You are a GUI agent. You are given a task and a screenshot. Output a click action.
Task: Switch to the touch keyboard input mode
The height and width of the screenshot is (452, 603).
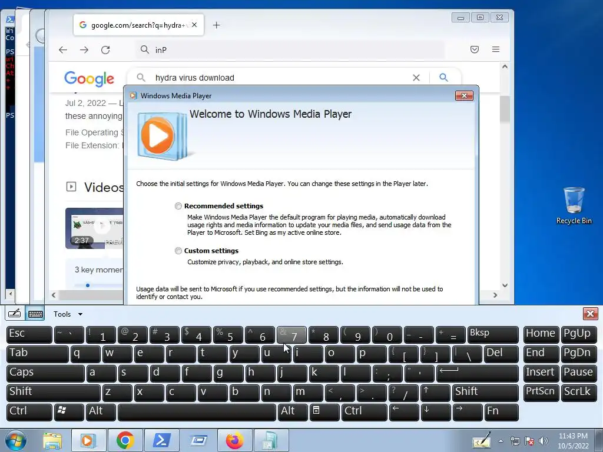click(35, 314)
